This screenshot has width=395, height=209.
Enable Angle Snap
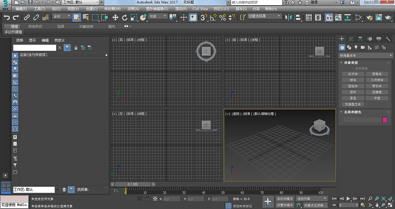pyautogui.click(x=213, y=18)
